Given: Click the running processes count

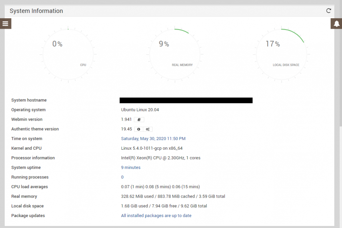Looking at the screenshot, I should click(122, 177).
